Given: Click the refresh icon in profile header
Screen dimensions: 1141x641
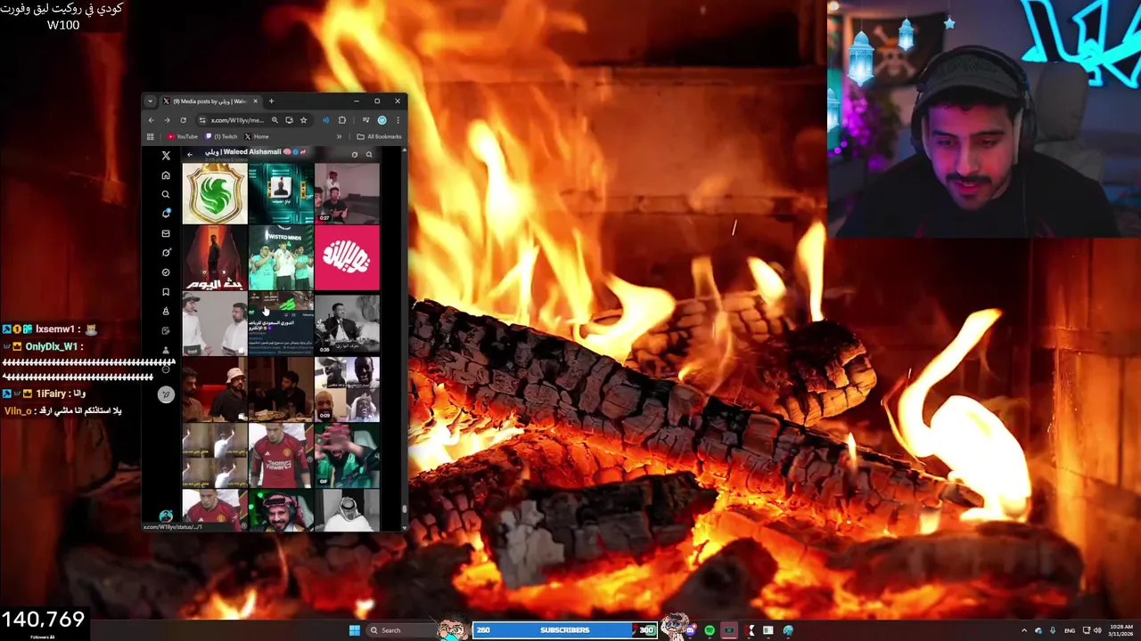Looking at the screenshot, I should pos(354,155).
